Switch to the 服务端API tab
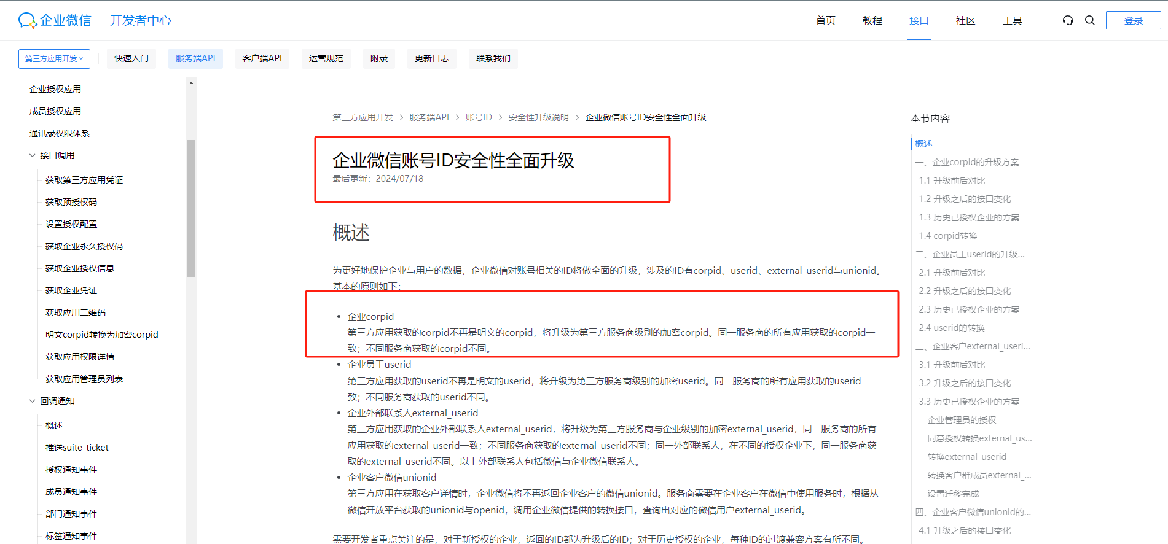Viewport: 1168px width, 544px height. tap(195, 58)
